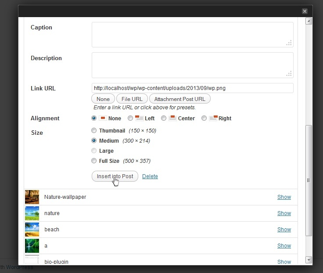Set link preset to None
The width and height of the screenshot is (323, 273).
[x=103, y=99]
